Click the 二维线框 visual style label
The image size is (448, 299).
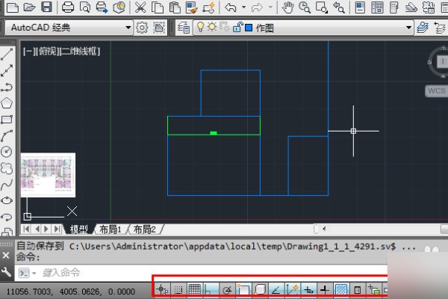pyautogui.click(x=81, y=52)
